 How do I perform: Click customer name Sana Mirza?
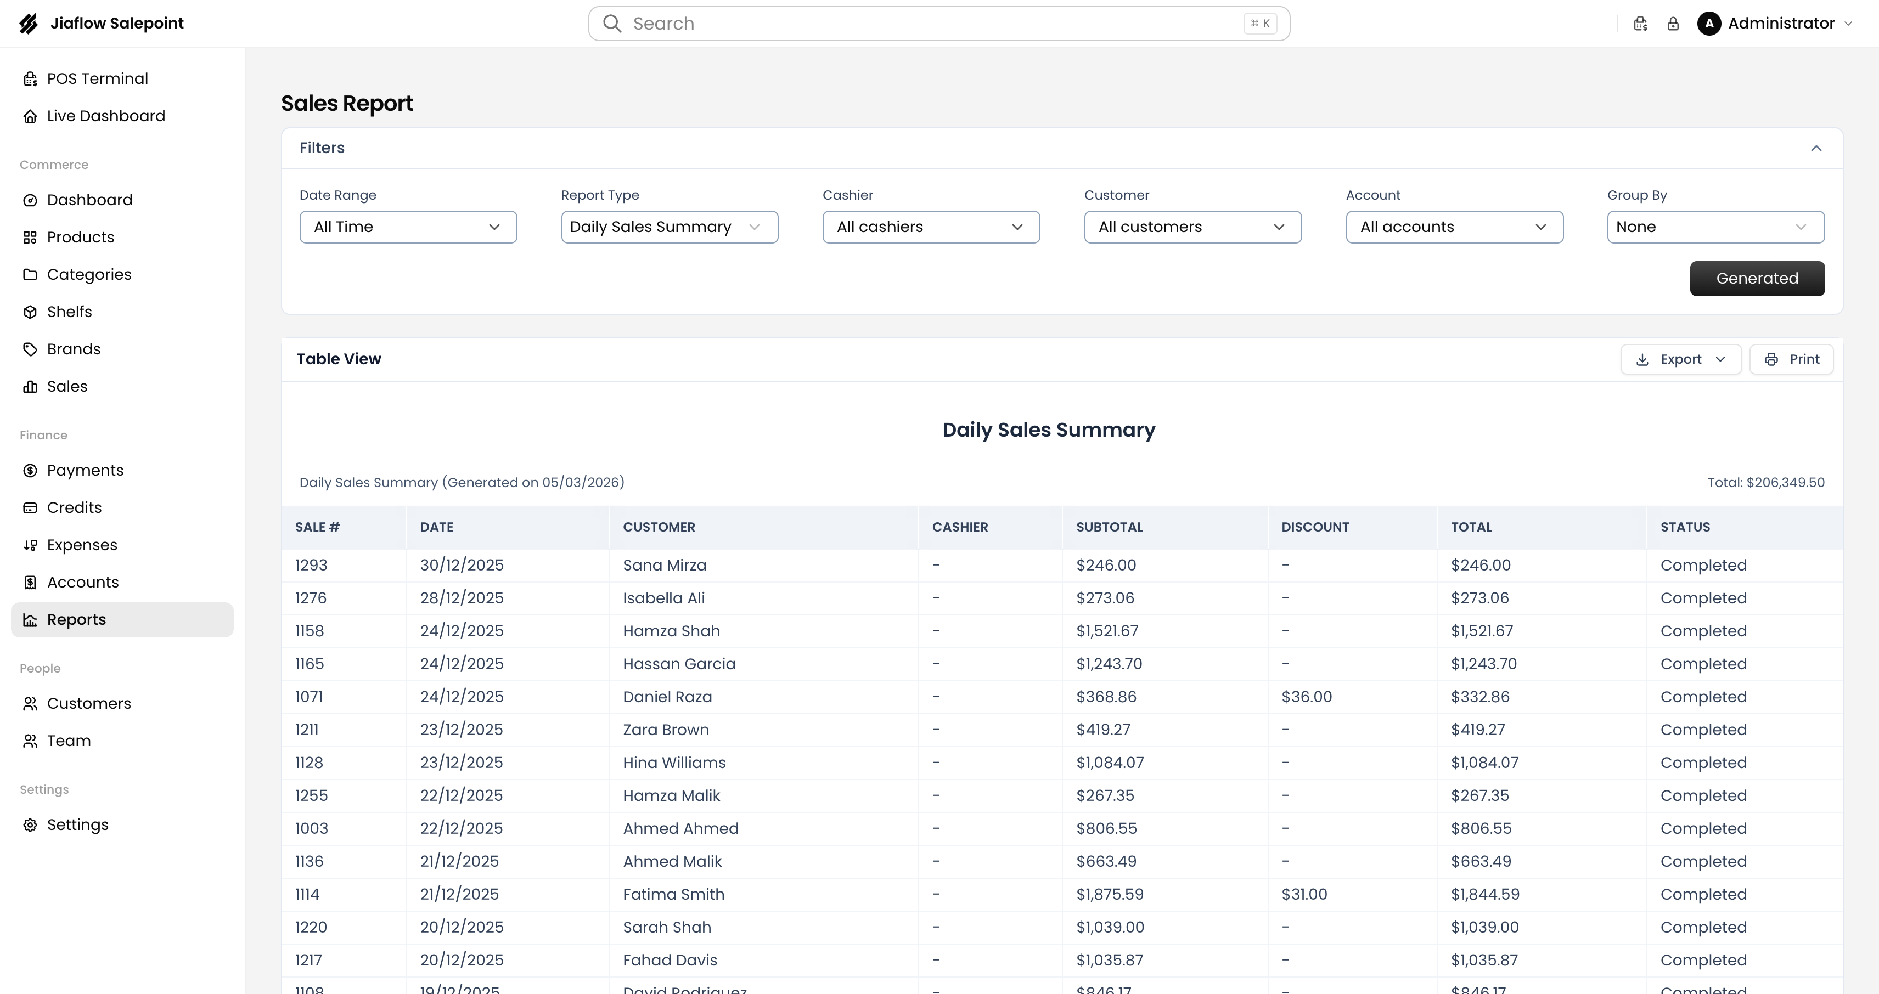[x=665, y=565]
